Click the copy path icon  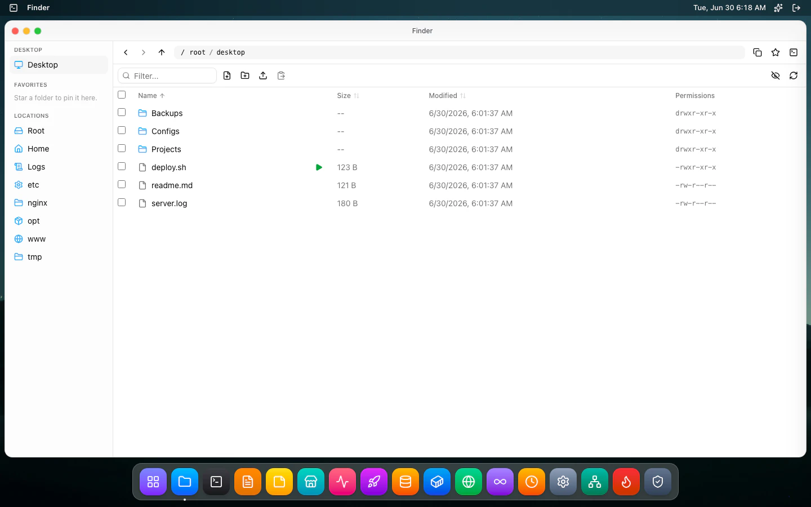click(757, 52)
